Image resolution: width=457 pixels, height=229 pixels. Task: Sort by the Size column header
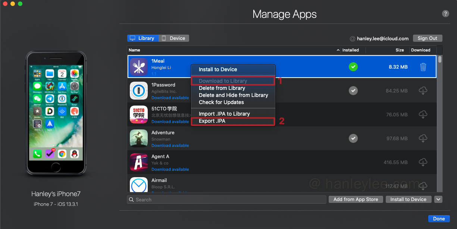(x=387, y=50)
